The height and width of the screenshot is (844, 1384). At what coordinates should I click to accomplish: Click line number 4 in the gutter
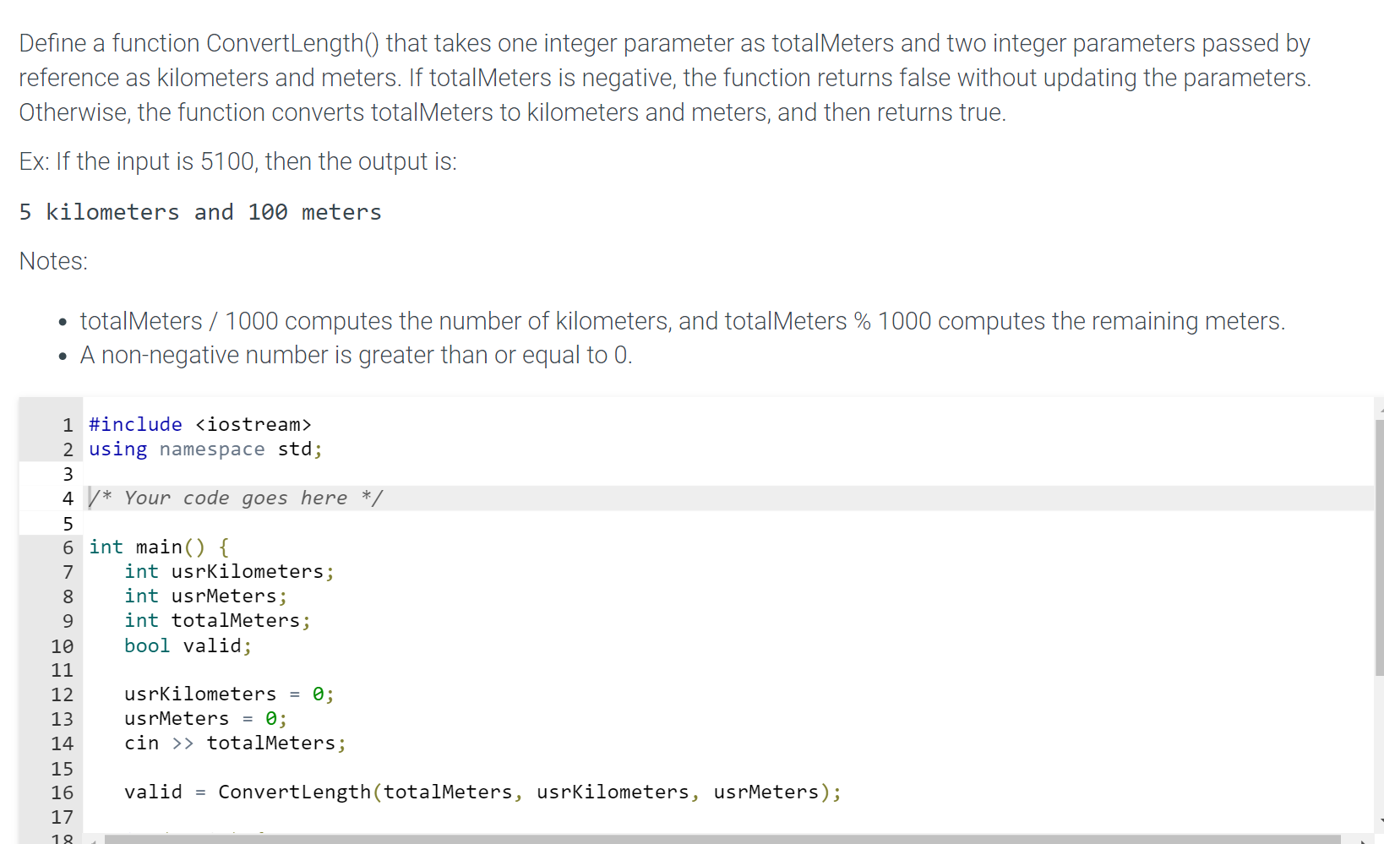click(x=68, y=498)
